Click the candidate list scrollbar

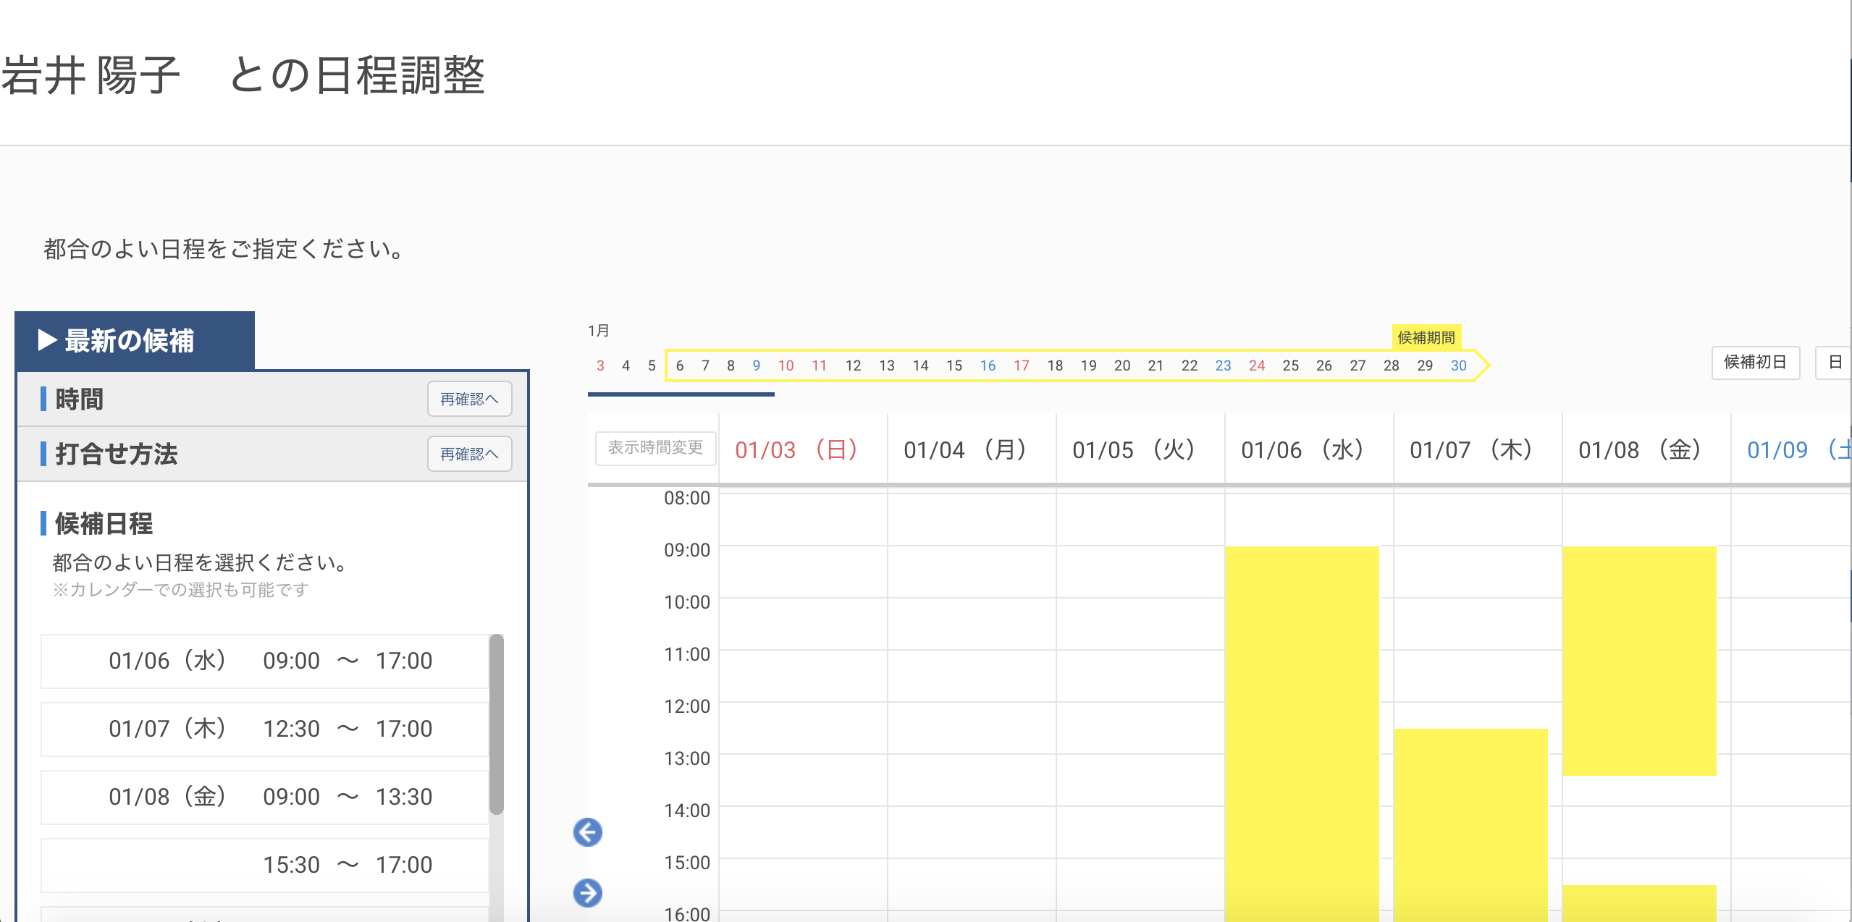coord(496,724)
